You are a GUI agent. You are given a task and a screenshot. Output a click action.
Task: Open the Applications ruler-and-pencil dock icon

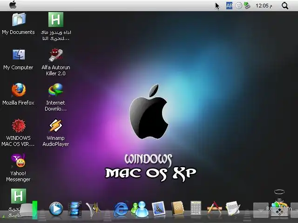214,208
